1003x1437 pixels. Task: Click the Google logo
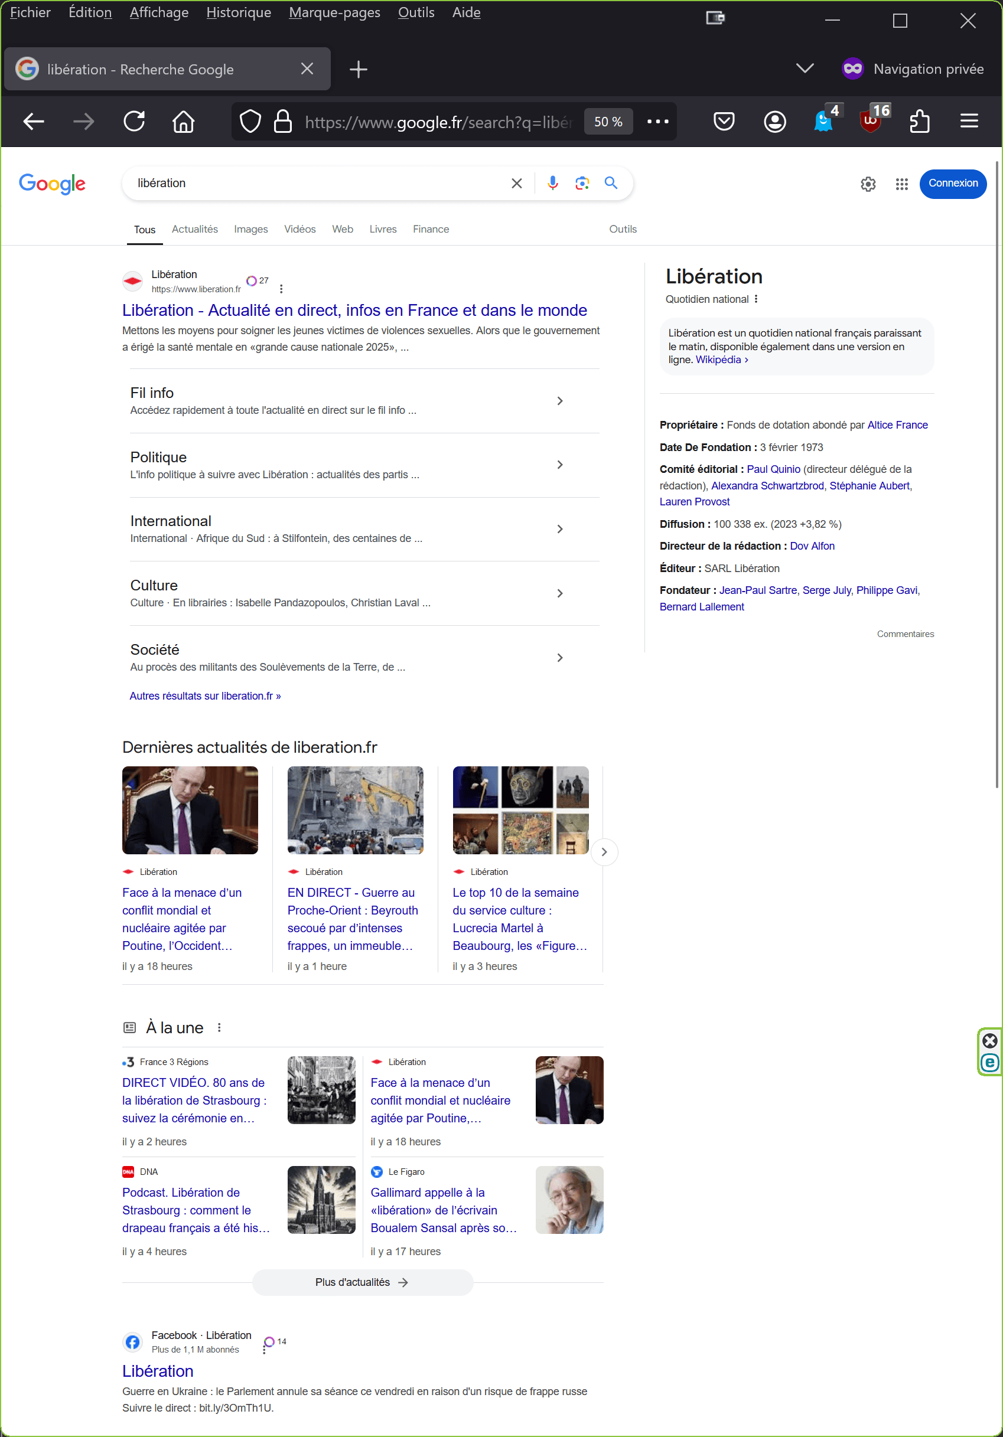[x=52, y=184]
